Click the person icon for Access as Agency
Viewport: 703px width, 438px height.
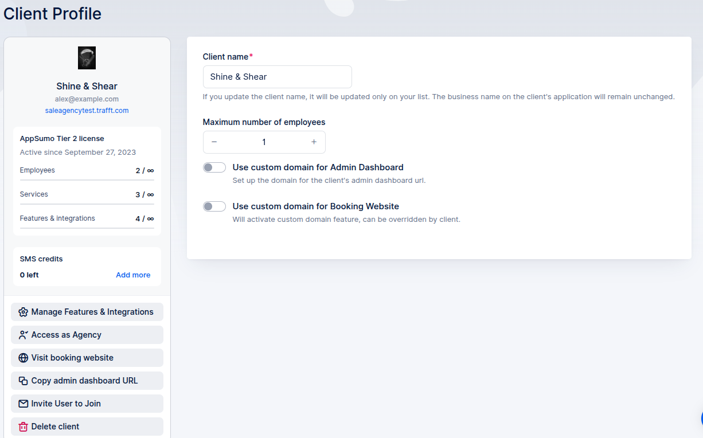(23, 335)
